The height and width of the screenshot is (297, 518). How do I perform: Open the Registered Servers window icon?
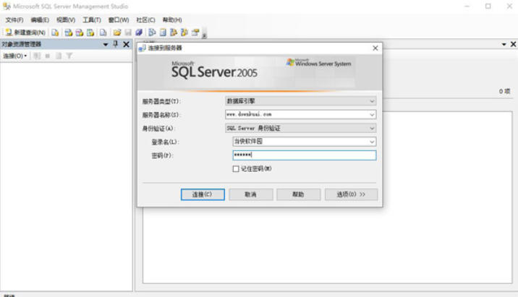coord(152,33)
